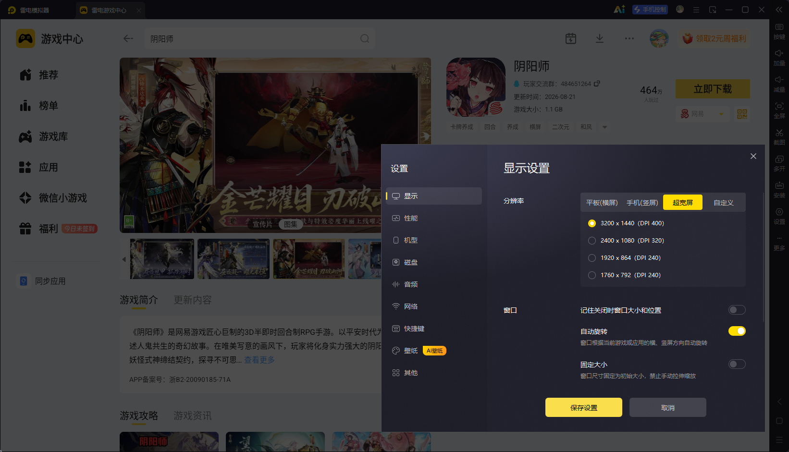Click the Android back arrow in right sidebar
789x452 pixels.
779,402
